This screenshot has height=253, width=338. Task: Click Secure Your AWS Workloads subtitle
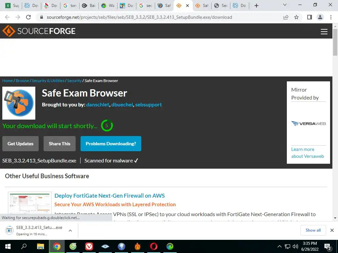click(x=115, y=204)
